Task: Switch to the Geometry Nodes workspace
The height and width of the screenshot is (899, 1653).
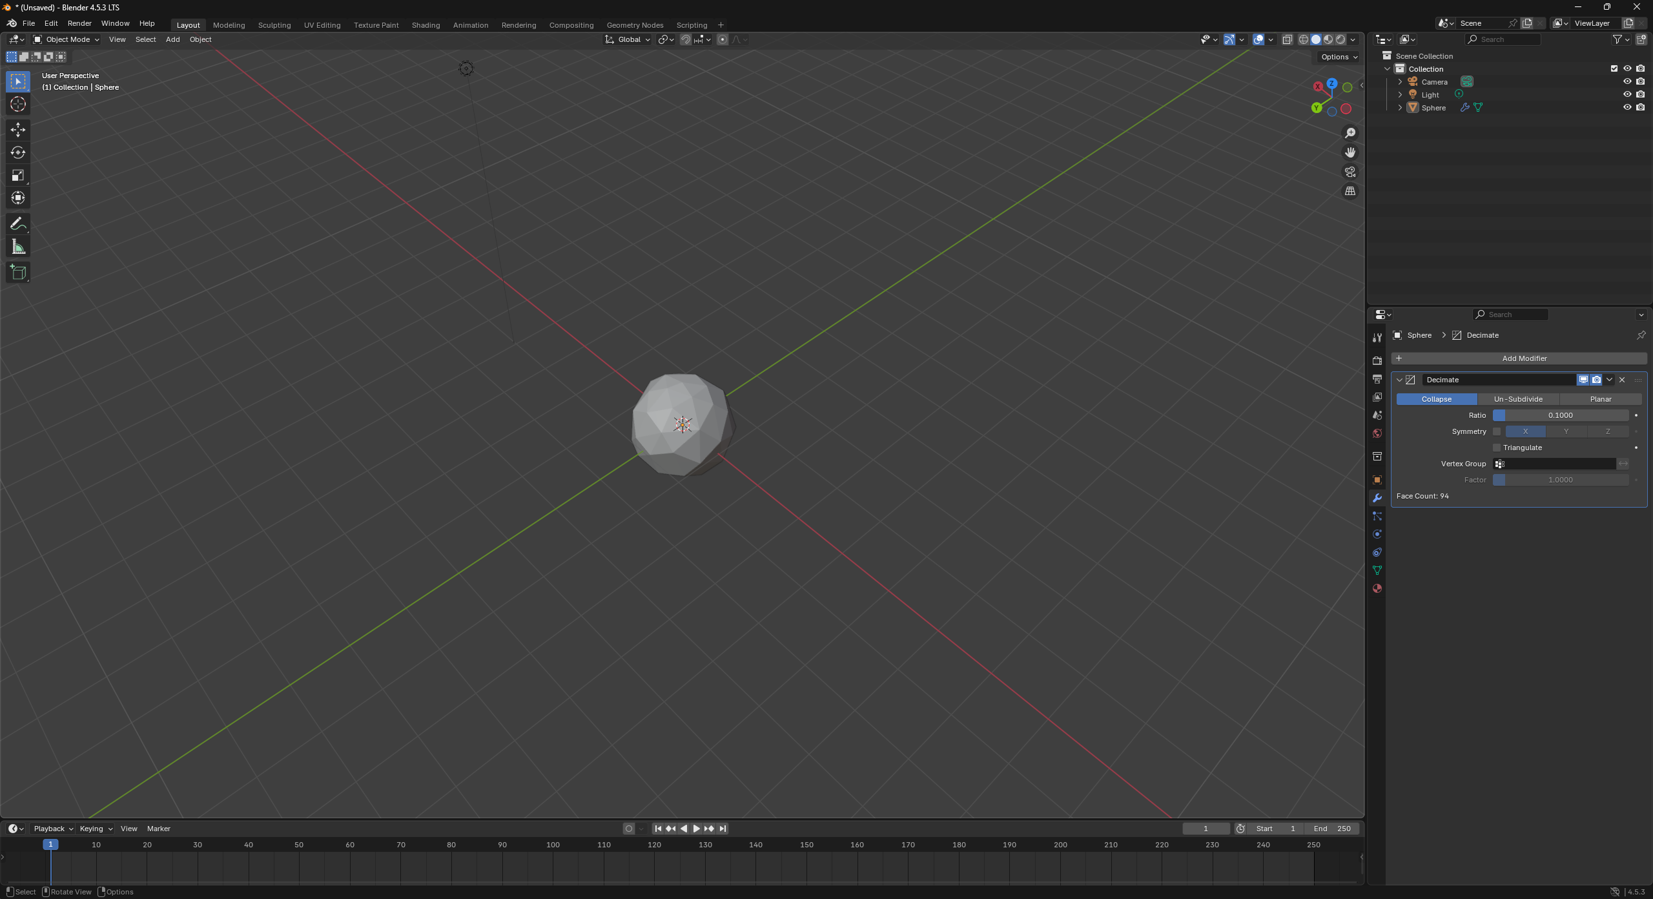Action: click(635, 25)
